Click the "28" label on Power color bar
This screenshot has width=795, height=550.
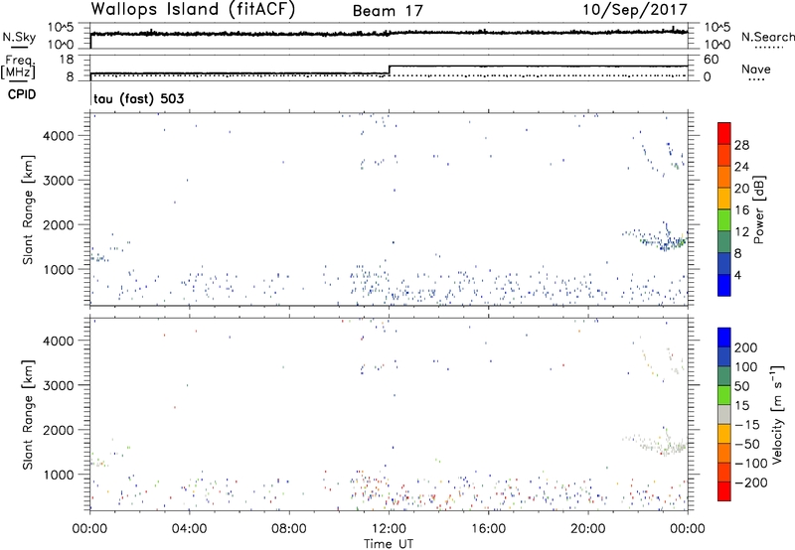741,145
